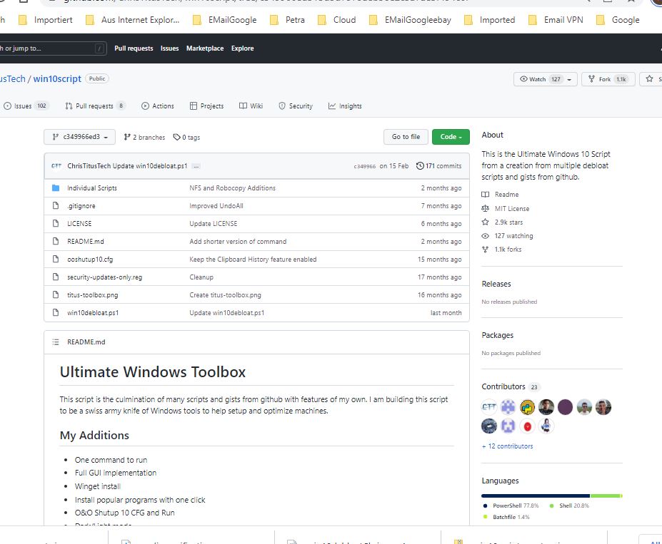Open the titus-toolbox.png file
The image size is (662, 544).
click(92, 295)
